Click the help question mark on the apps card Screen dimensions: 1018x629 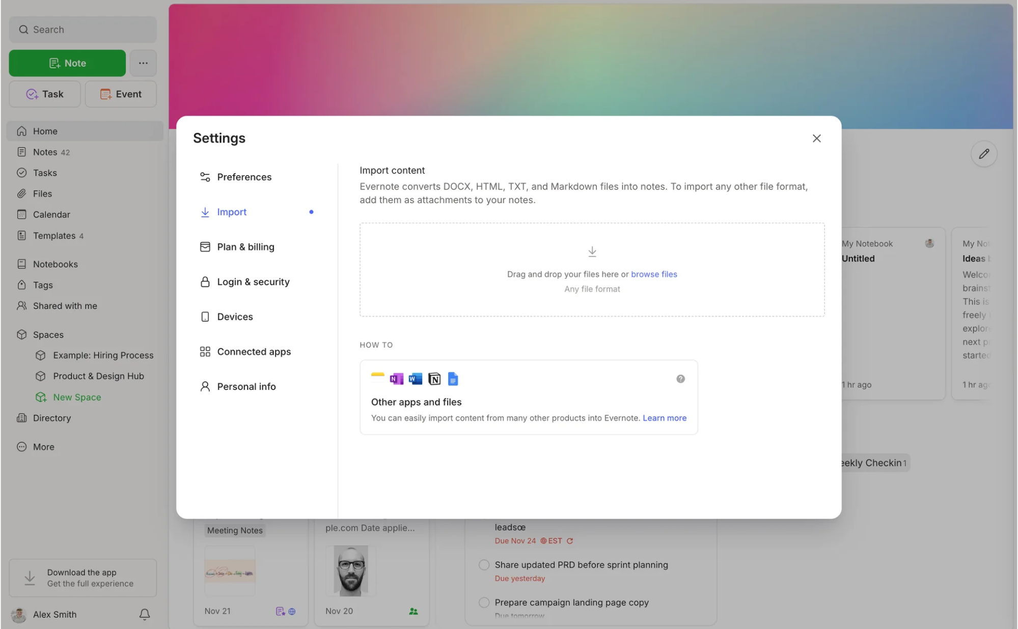(x=680, y=379)
